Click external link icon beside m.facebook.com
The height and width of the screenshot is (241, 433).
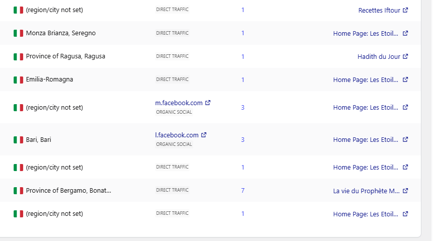coord(208,103)
